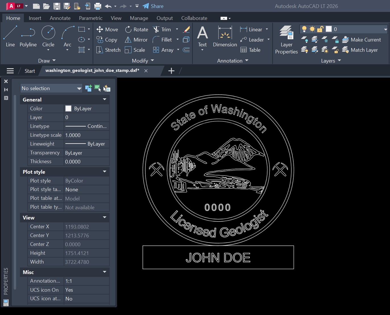Click the Color ByLayer swatch in Properties
Viewport: 390px width, 315px height.
[69, 109]
